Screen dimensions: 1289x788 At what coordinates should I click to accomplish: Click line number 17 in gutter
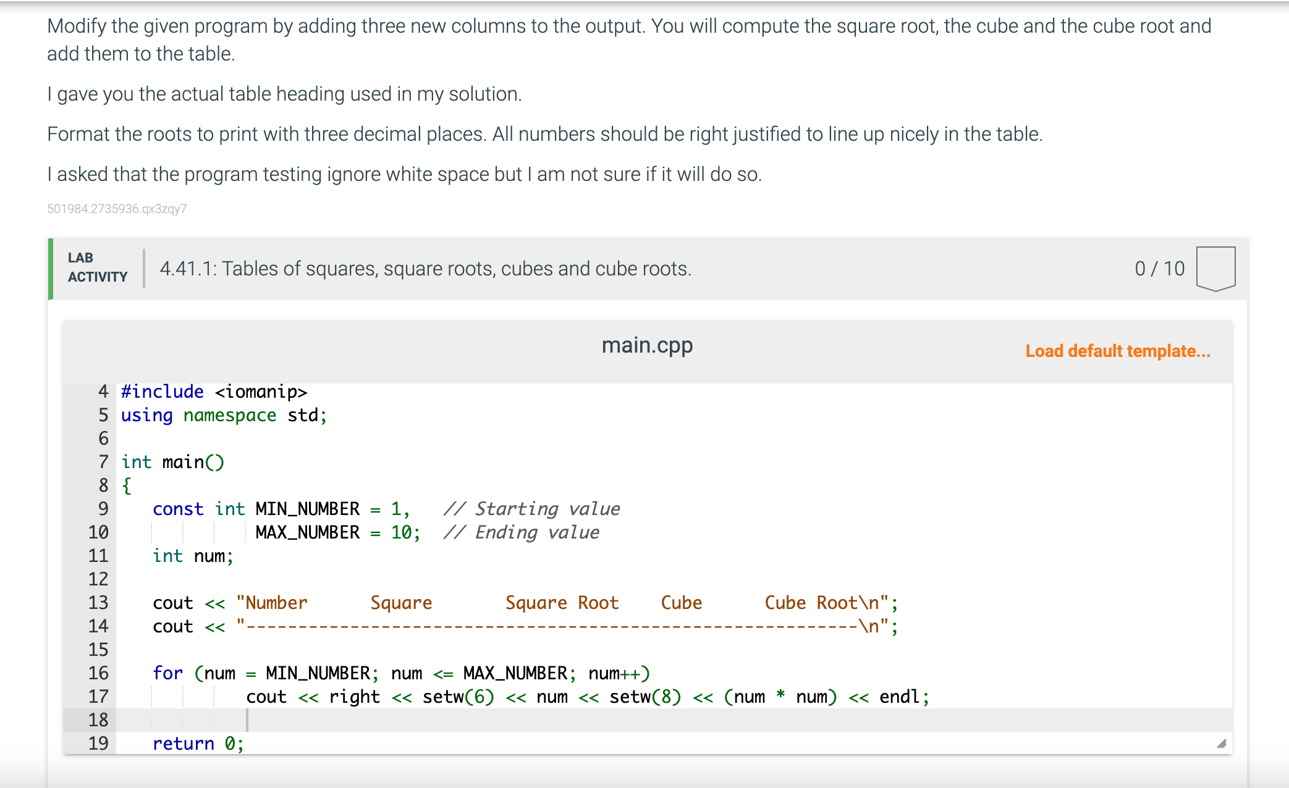(98, 697)
